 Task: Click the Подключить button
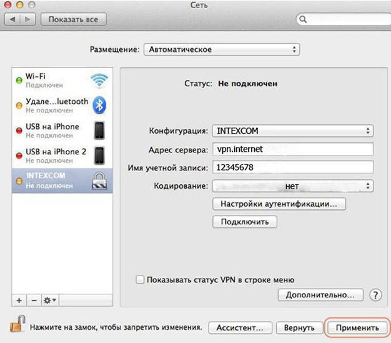(245, 222)
